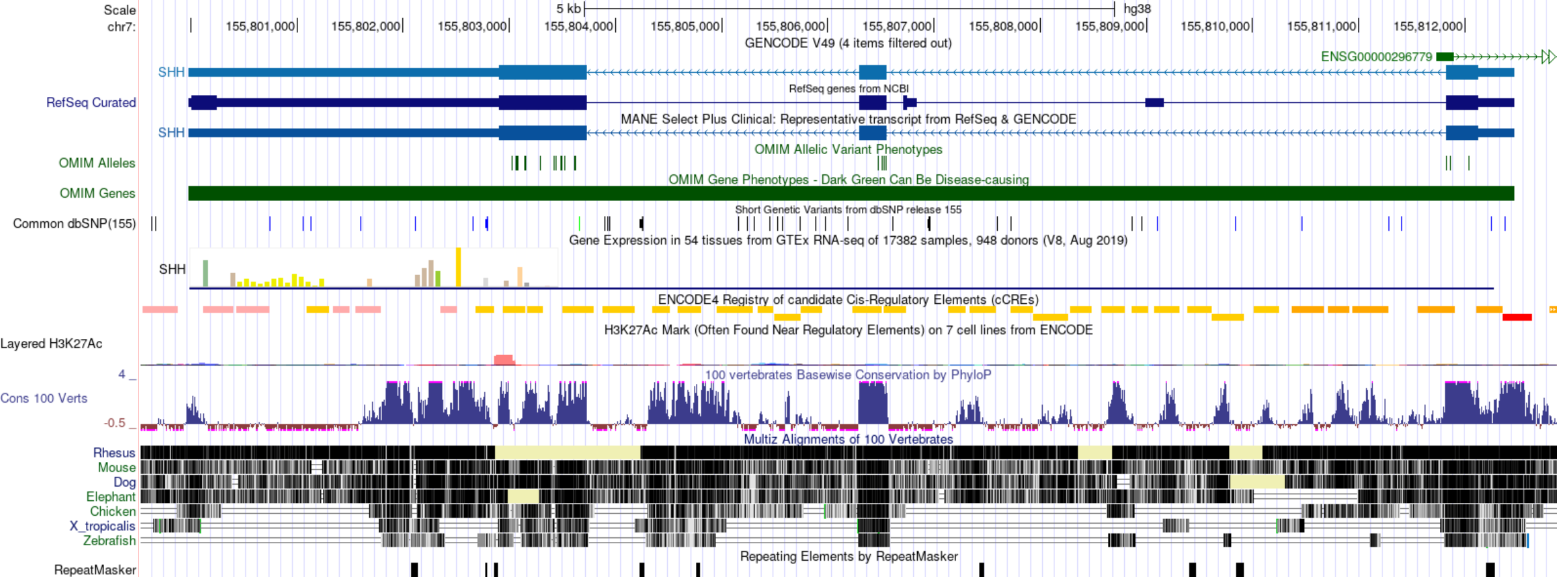Open the Cons 100 Verts track label
The height and width of the screenshot is (577, 1557).
(x=44, y=399)
